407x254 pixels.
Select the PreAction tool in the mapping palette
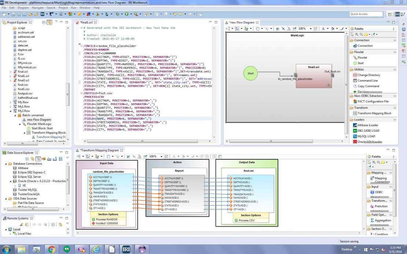coord(379,206)
